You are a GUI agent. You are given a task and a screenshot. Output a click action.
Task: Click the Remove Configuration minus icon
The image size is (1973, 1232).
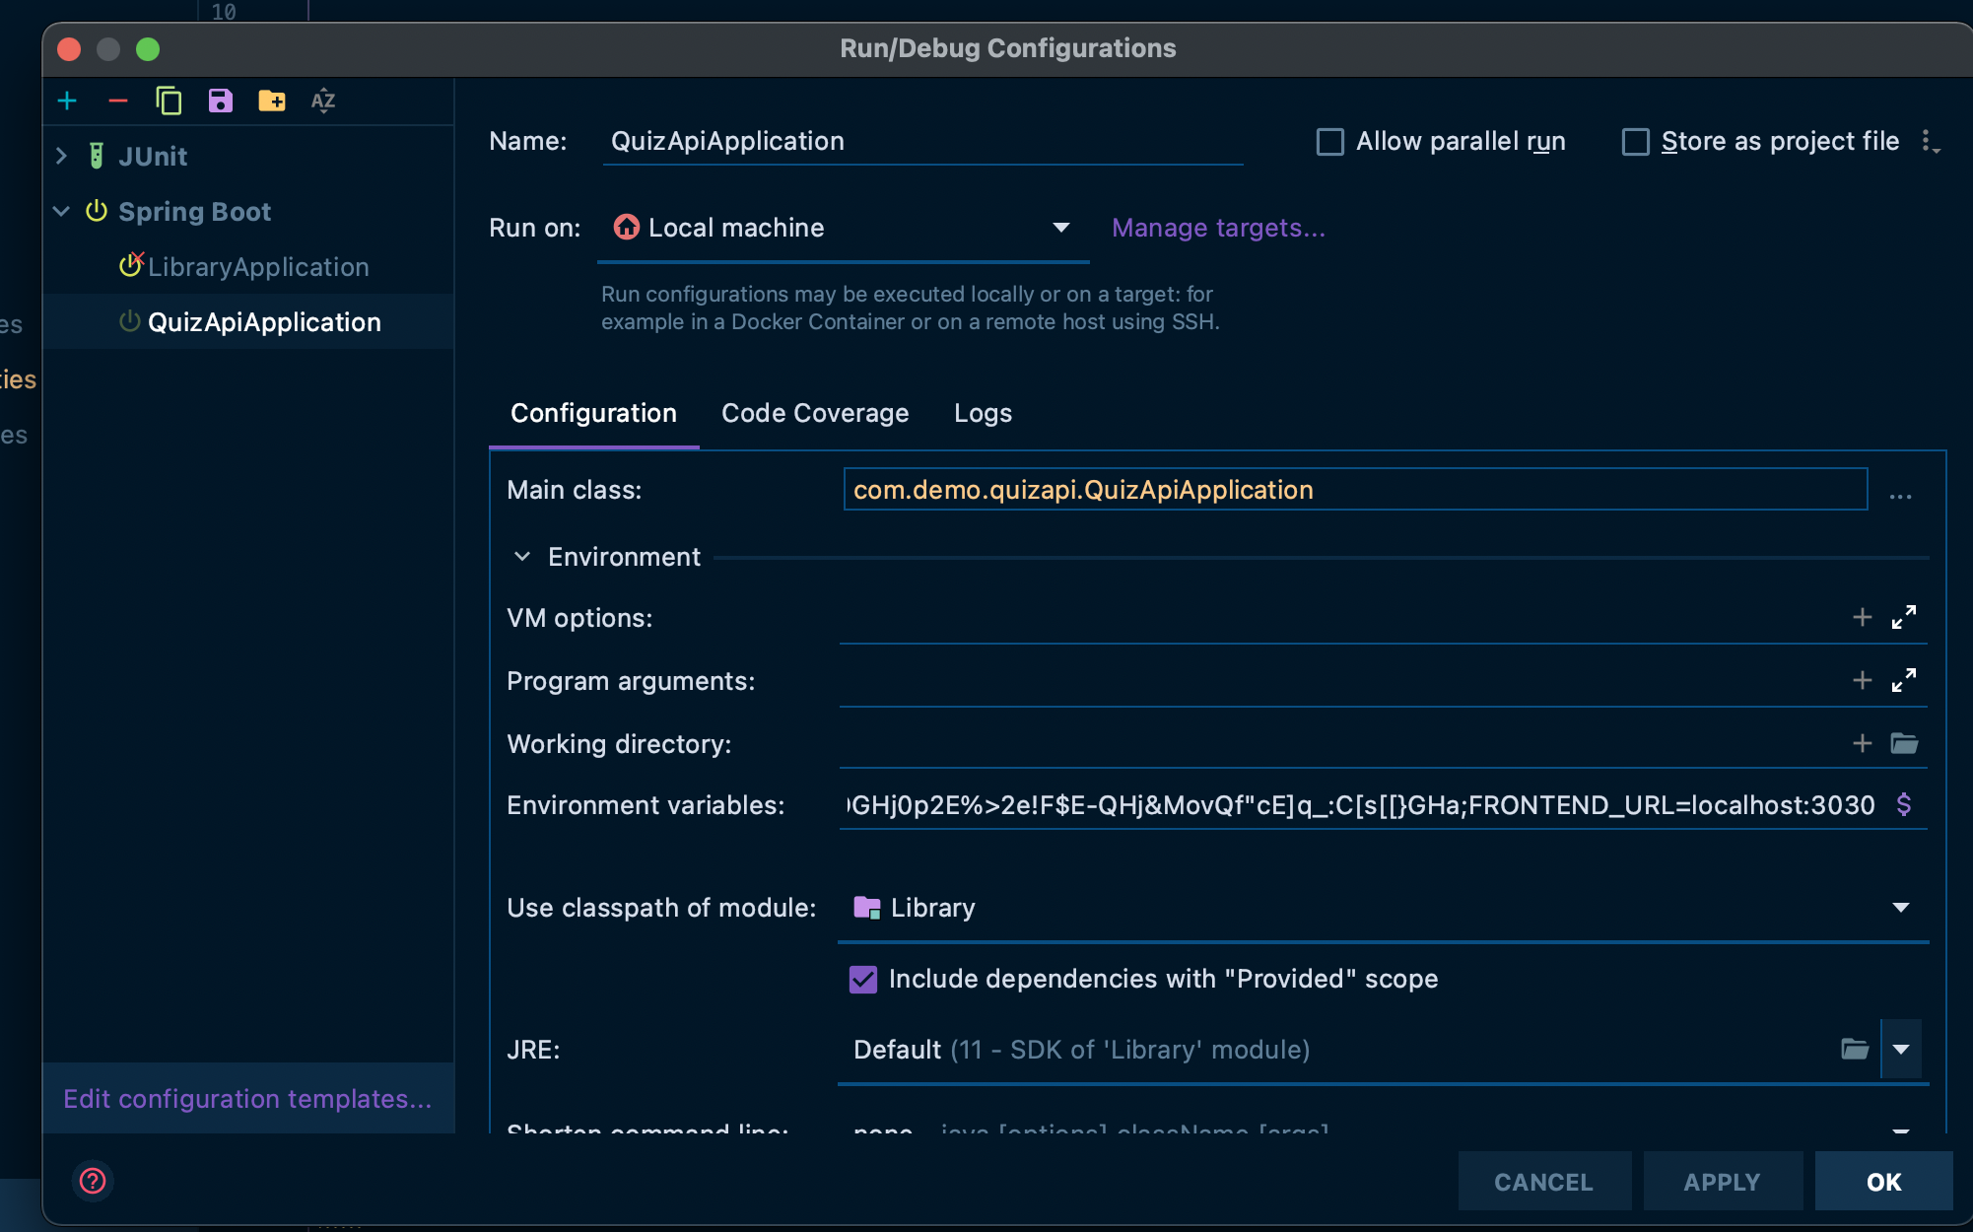(118, 102)
